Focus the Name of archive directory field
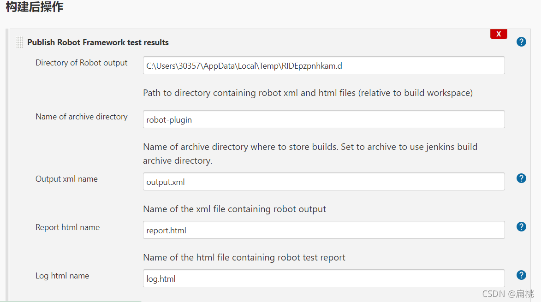Viewport: 541px width, 302px height. [324, 119]
